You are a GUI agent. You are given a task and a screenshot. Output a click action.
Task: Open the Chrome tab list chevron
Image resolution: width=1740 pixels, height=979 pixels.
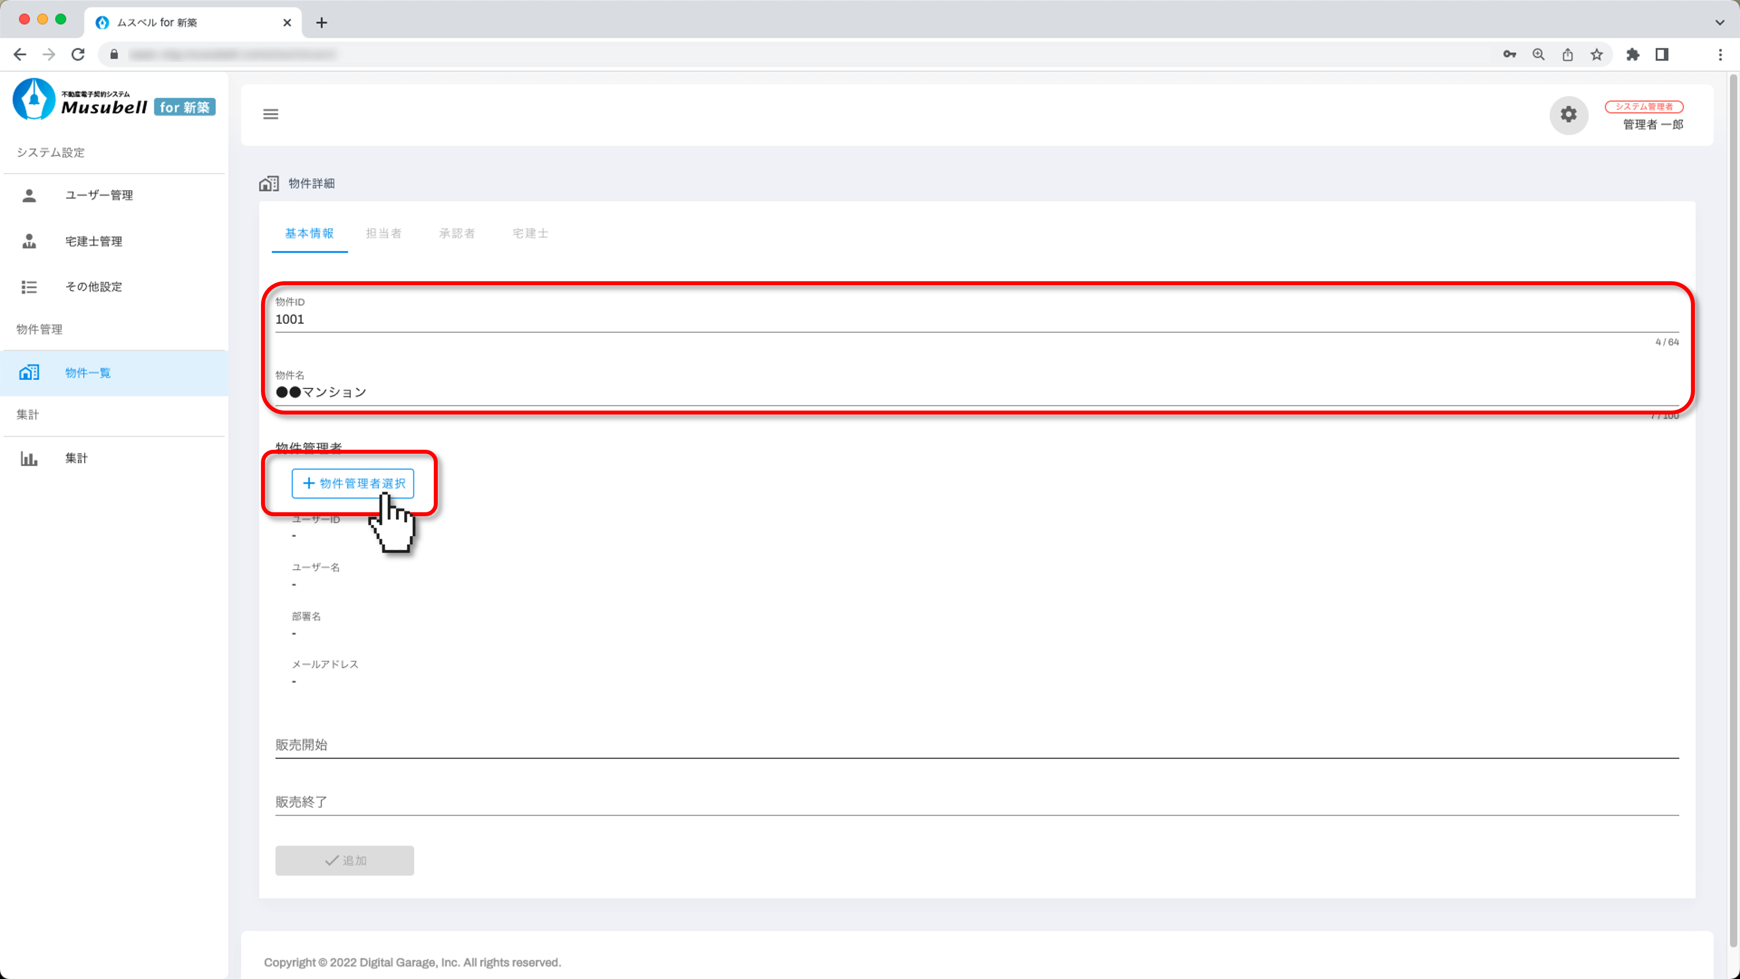pos(1719,22)
